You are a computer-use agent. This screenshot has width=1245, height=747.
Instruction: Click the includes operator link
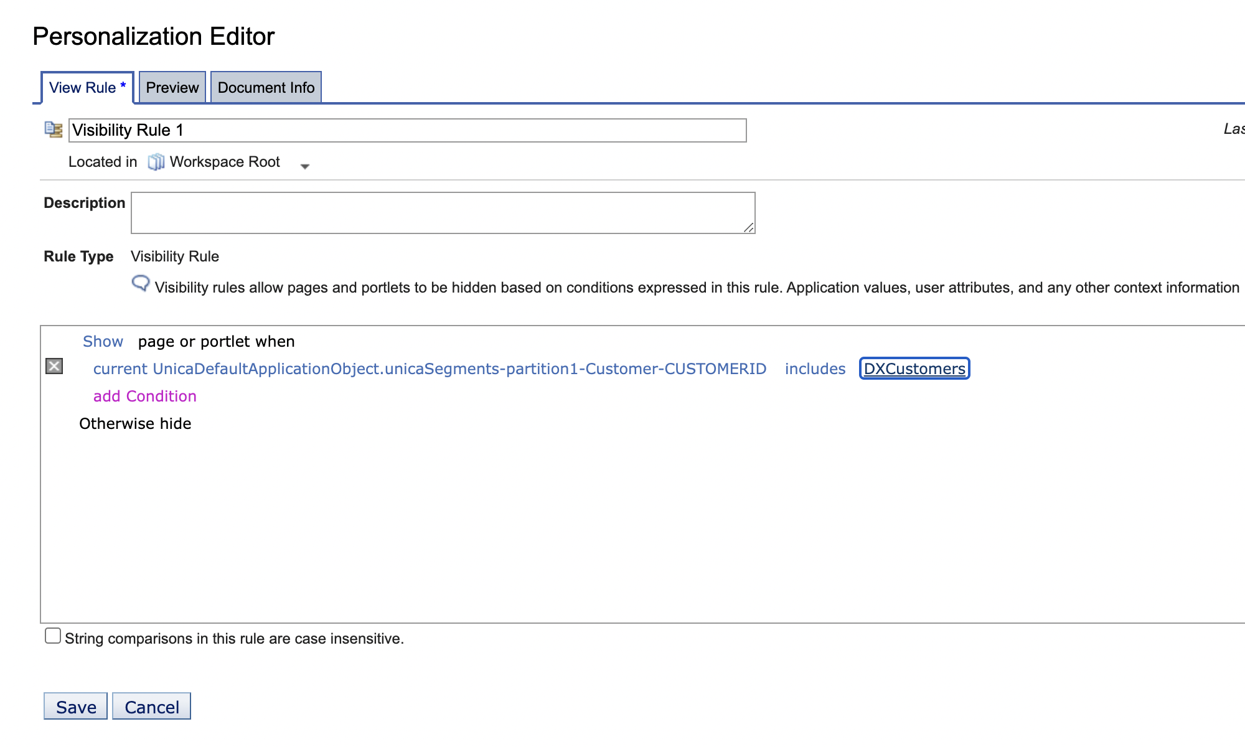point(815,369)
